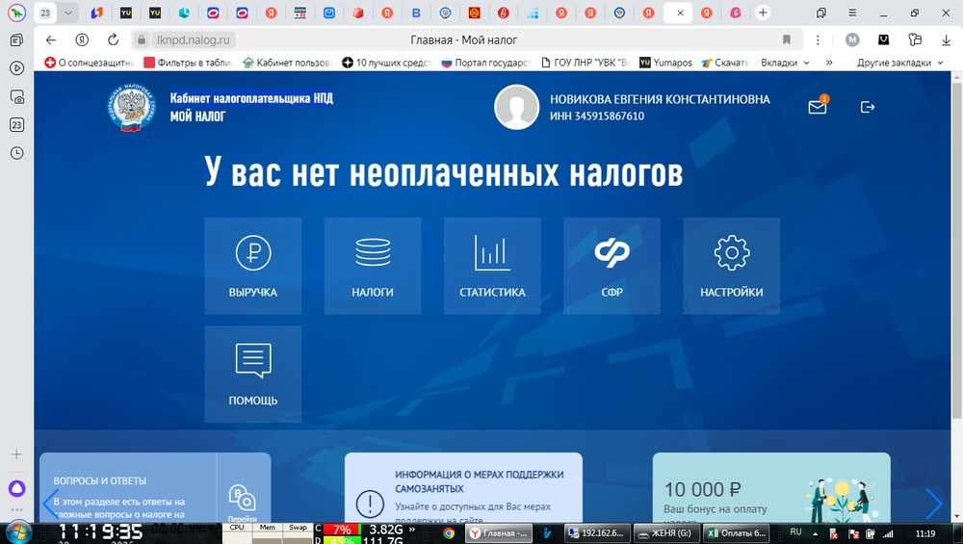Image resolution: width=963 pixels, height=544 pixels.
Task: Click the logout icon in header
Action: click(x=868, y=107)
